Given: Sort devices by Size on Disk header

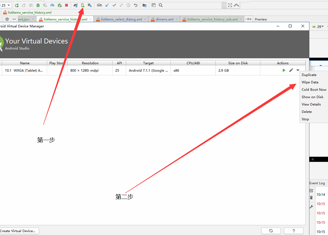Looking at the screenshot, I should coord(238,63).
